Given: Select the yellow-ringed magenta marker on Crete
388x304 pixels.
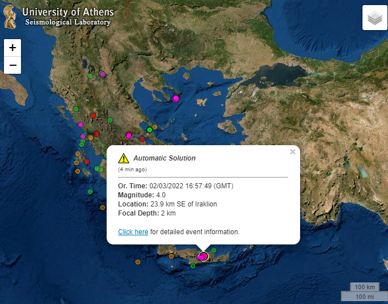Looking at the screenshot, I should click(x=204, y=256).
